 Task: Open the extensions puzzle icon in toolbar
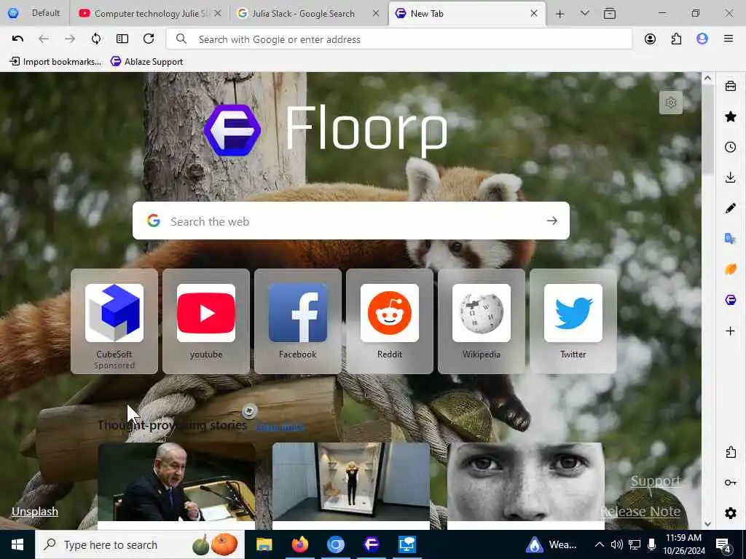point(676,39)
